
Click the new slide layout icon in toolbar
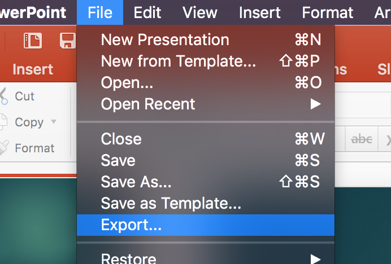coord(33,41)
